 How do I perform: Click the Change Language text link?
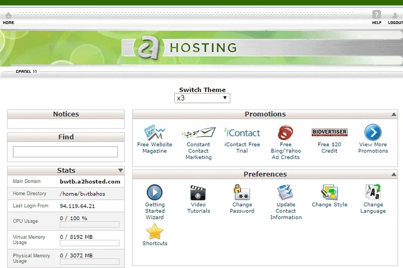[373, 208]
